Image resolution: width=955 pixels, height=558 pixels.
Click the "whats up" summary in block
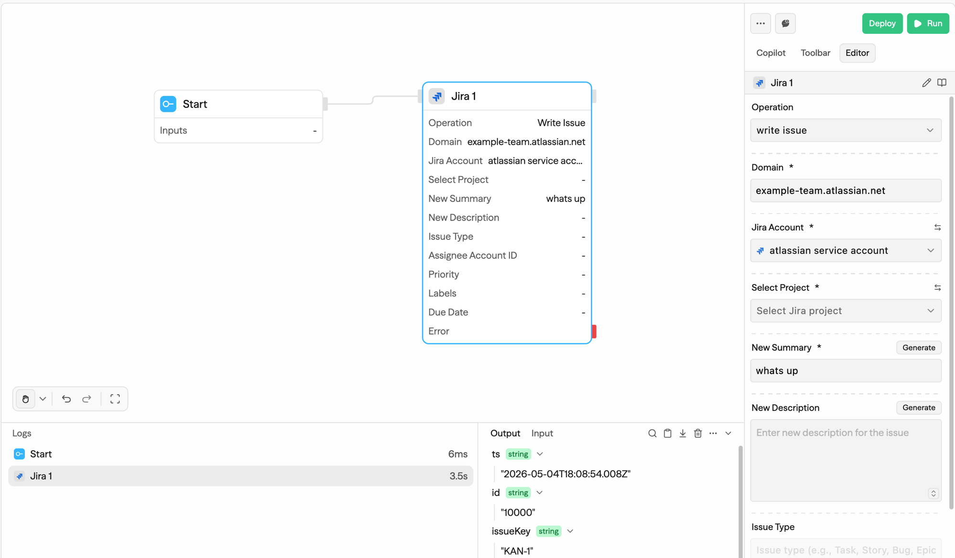[565, 199]
